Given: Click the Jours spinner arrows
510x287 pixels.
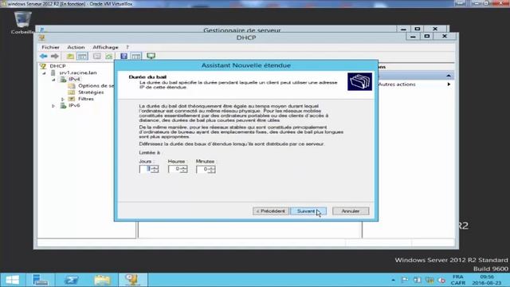Looking at the screenshot, I should point(155,169).
